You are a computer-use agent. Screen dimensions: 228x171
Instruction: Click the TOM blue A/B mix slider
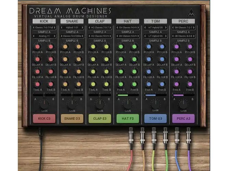coord(156,95)
